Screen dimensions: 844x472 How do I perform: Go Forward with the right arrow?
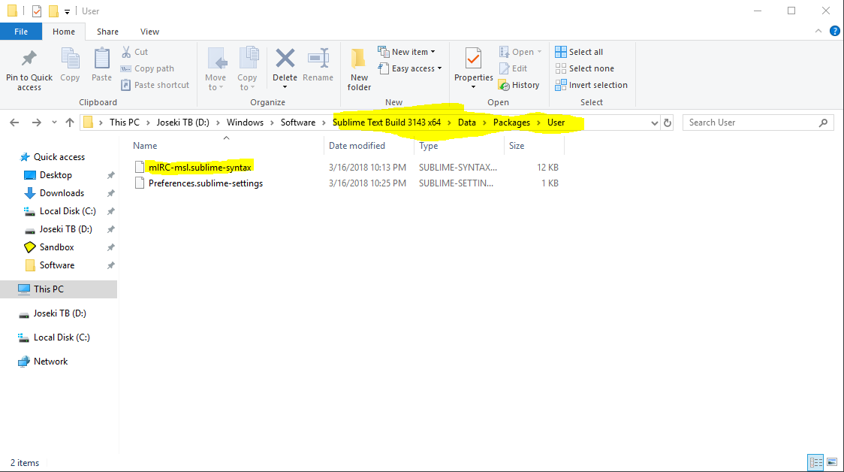point(36,123)
